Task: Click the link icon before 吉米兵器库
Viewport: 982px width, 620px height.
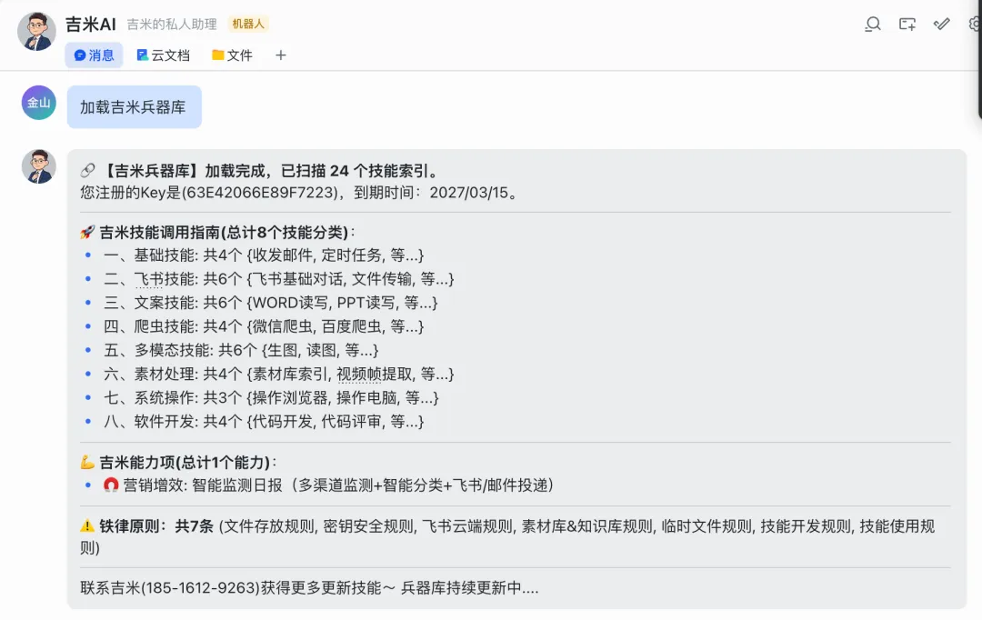Action: coord(87,170)
